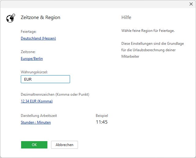This screenshot has width=196, height=158.
Task: Click the Zeitzone: label
Action: [x=28, y=52]
